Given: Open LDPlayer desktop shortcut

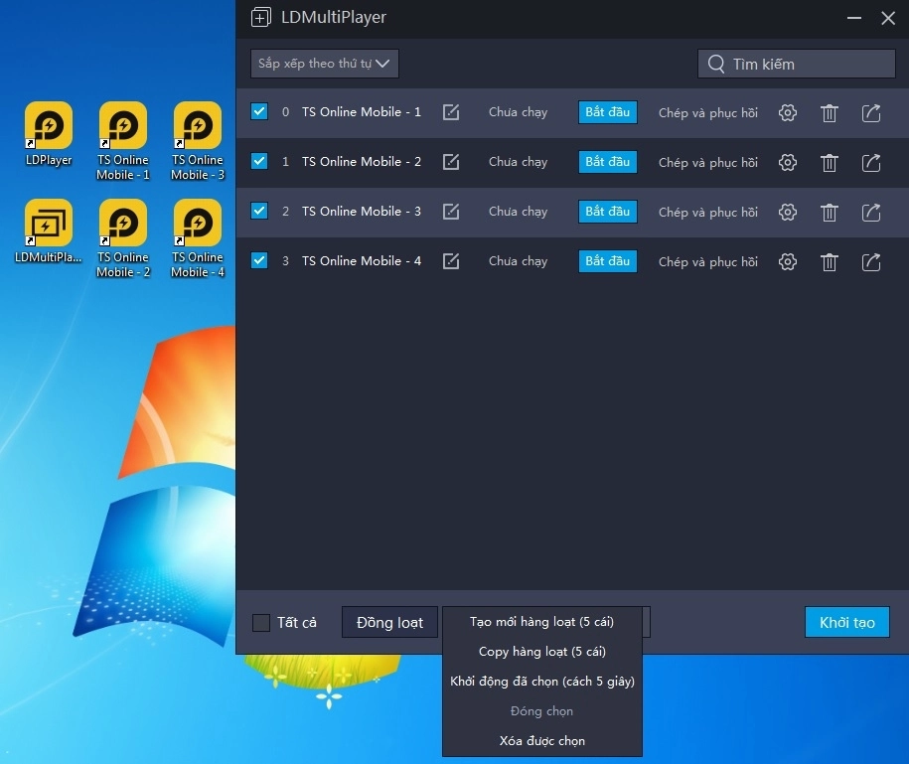Looking at the screenshot, I should pyautogui.click(x=49, y=134).
